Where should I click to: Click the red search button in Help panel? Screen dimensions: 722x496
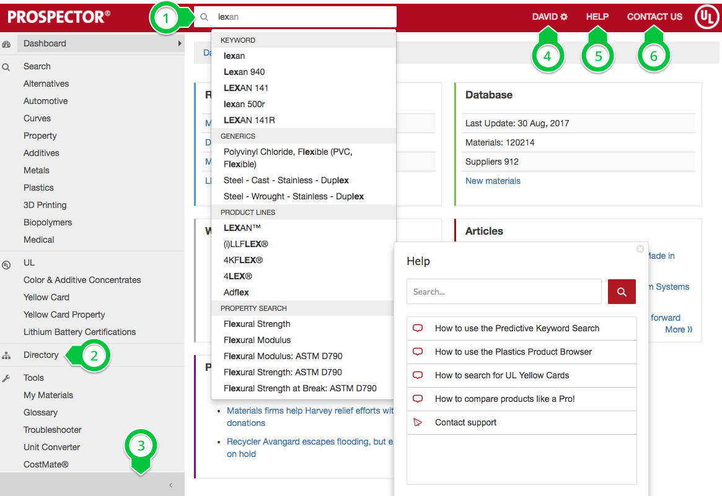coord(622,292)
